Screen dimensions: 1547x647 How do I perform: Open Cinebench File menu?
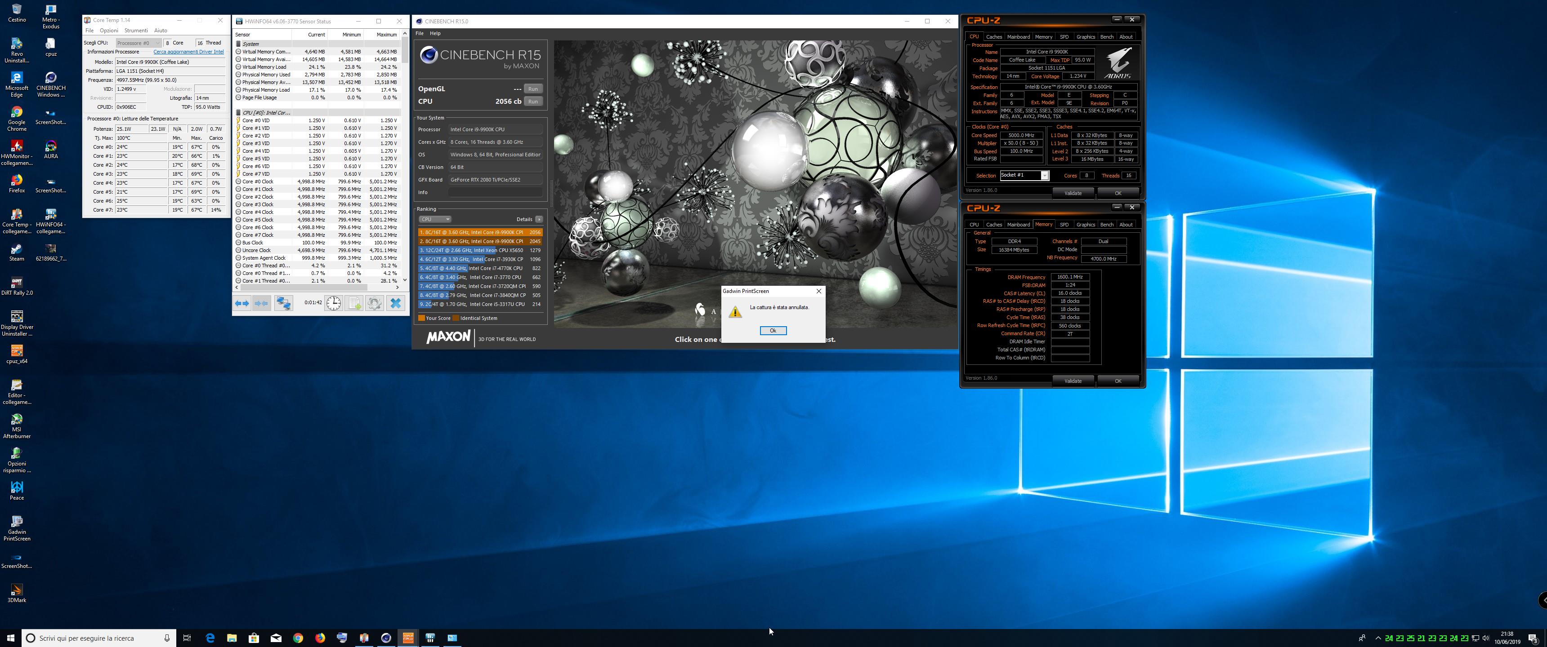coord(419,34)
